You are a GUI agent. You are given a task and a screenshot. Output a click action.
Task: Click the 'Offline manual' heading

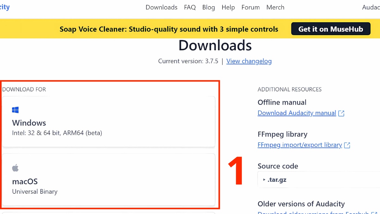click(x=282, y=102)
